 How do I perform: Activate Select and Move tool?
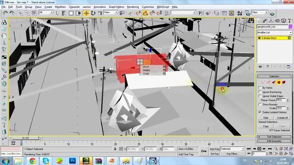click(x=86, y=13)
